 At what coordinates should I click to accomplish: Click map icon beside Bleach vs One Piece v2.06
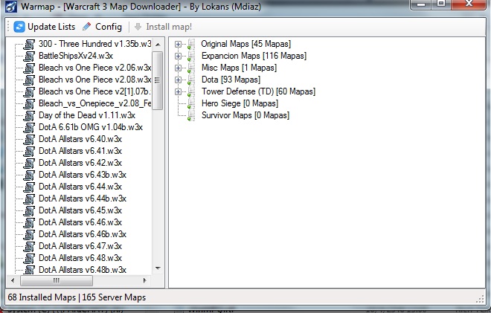29,68
